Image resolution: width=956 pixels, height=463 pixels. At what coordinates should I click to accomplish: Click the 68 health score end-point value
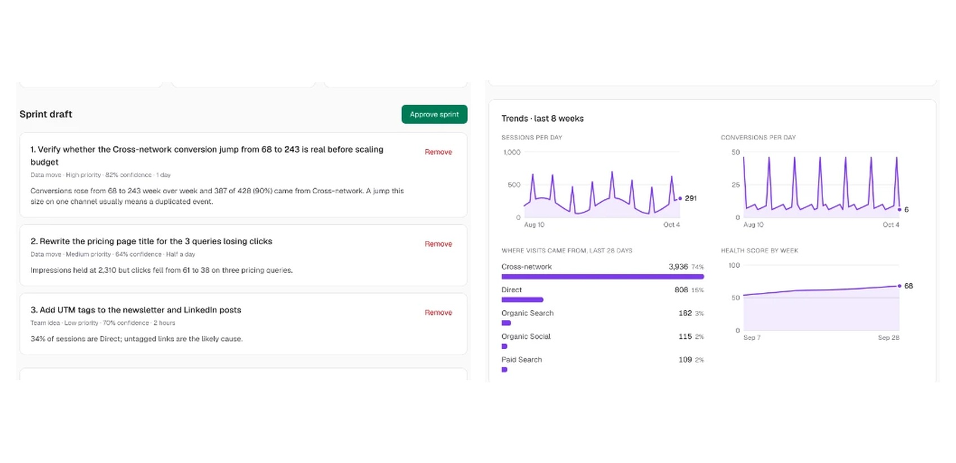(909, 286)
